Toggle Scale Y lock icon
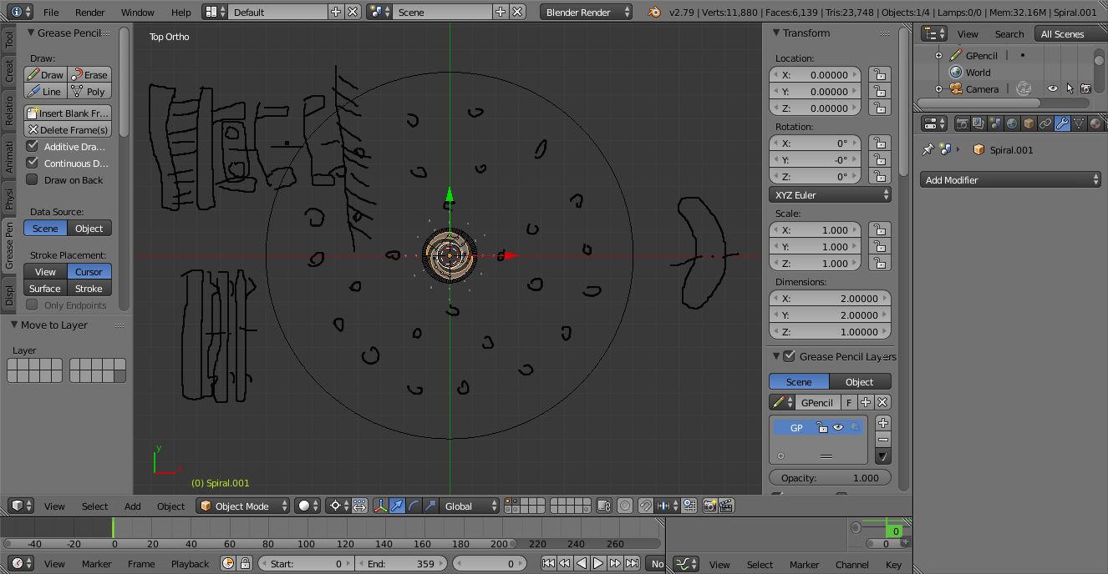Image resolution: width=1108 pixels, height=574 pixels. point(879,246)
